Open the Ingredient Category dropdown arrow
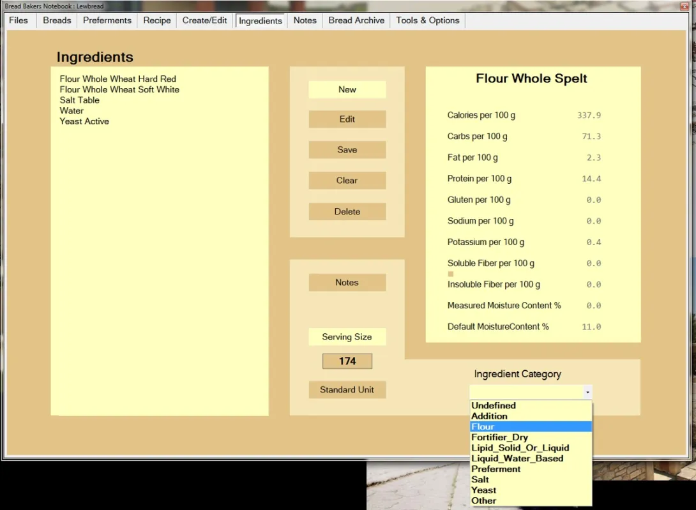The height and width of the screenshot is (510, 696). (x=587, y=392)
